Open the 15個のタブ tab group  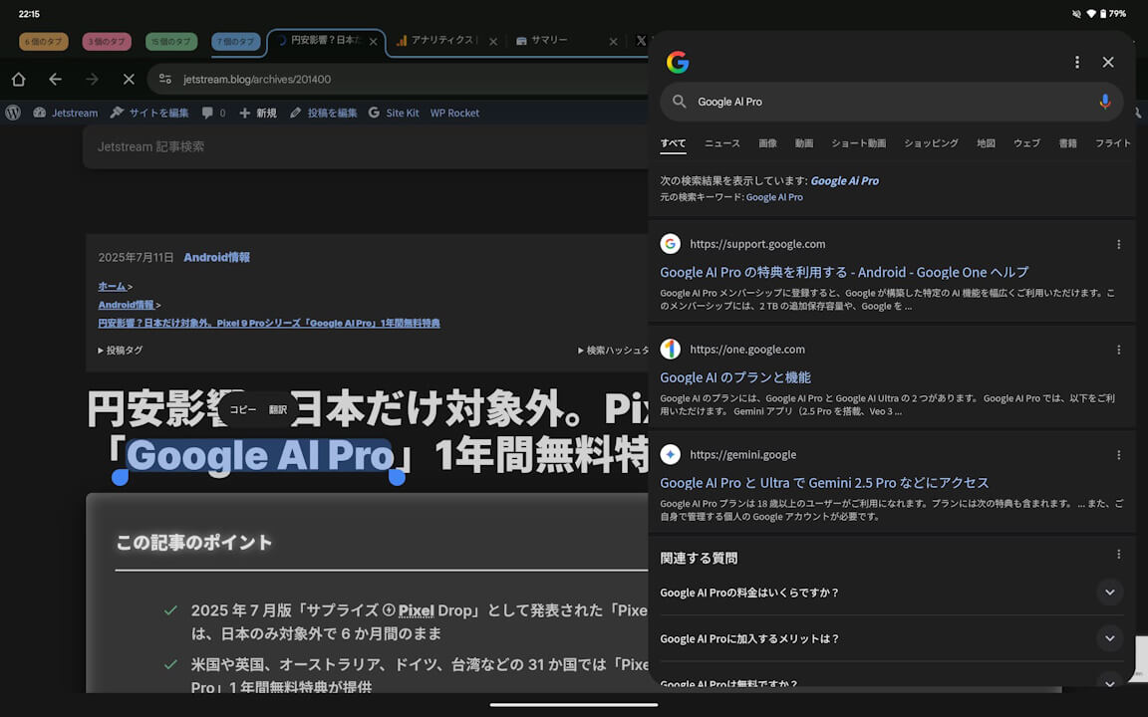[172, 42]
